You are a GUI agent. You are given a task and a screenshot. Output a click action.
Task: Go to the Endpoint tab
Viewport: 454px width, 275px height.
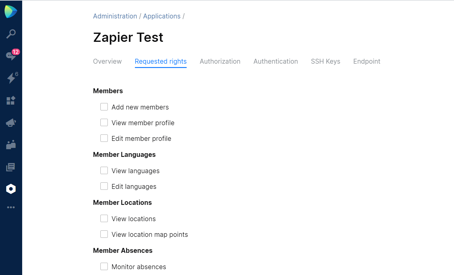tap(367, 62)
